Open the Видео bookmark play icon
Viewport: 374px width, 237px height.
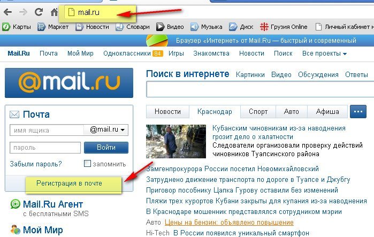click(161, 27)
